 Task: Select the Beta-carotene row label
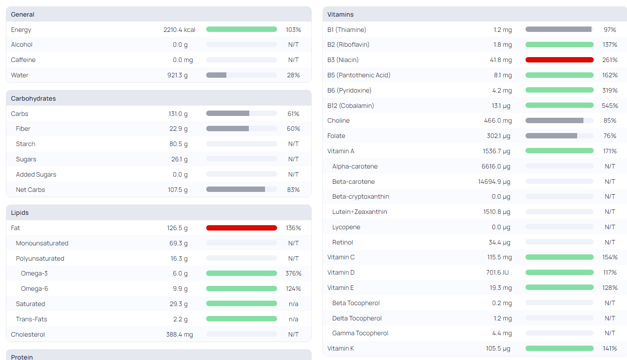353,182
